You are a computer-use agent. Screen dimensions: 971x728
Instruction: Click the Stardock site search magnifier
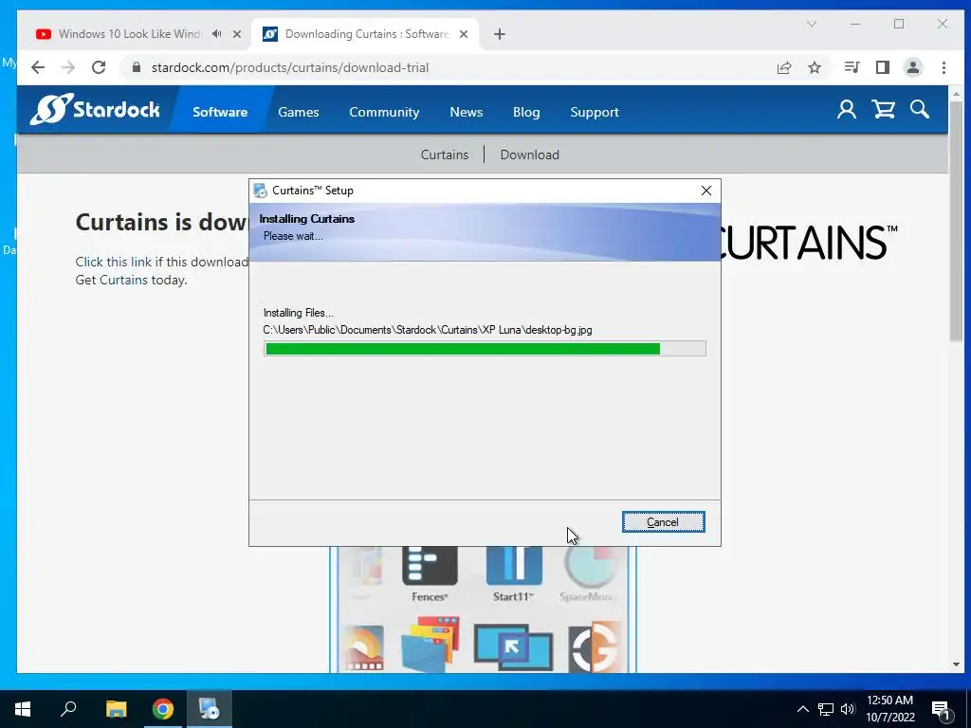click(x=920, y=110)
